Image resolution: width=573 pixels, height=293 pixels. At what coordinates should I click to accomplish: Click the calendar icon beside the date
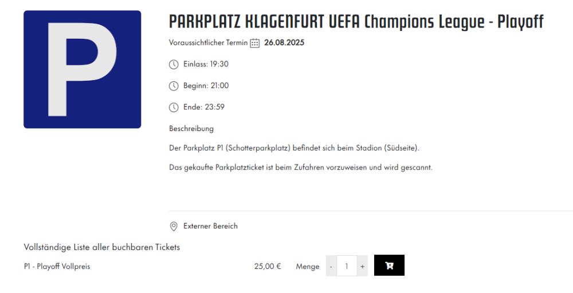pos(255,43)
